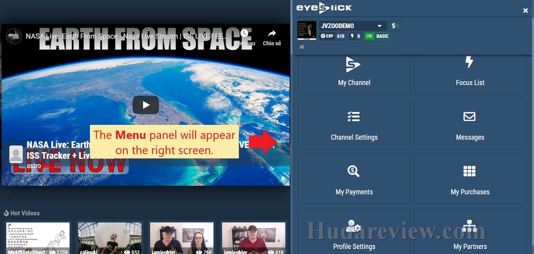Open Profile Settings user-gear tile

click(354, 231)
